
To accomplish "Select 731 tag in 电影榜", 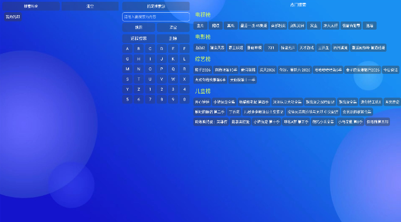I will (271, 48).
